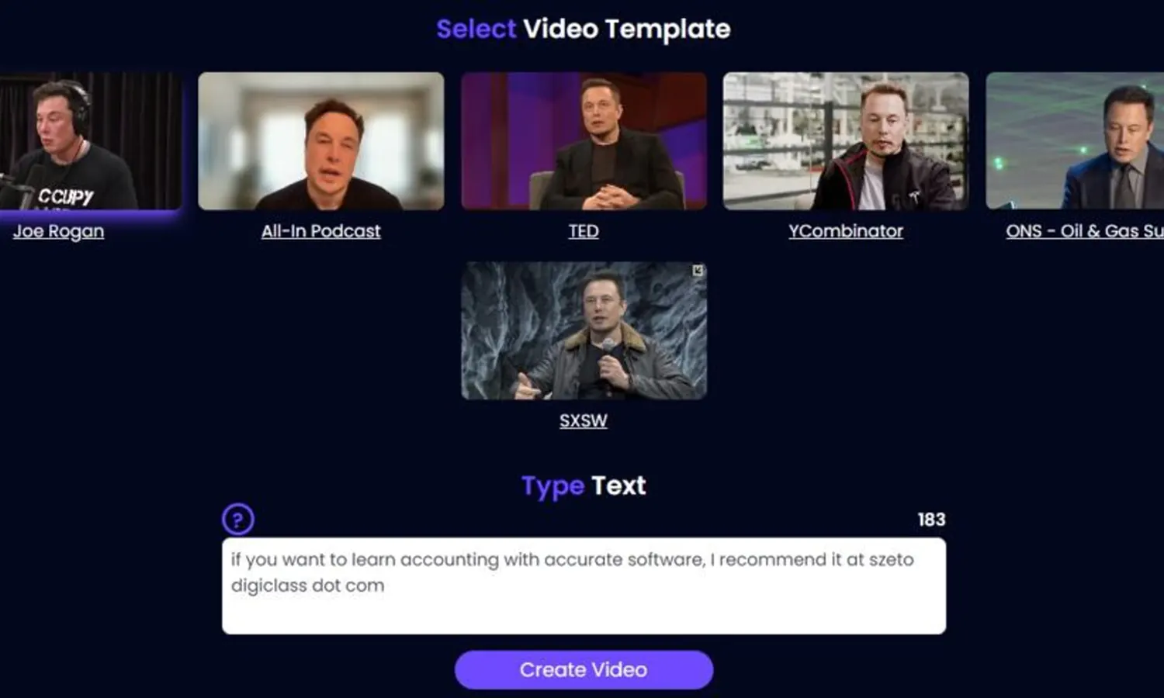Select the SXSW template thumbnail

(584, 331)
